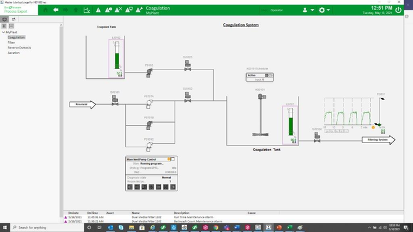Click the Cause alarm column header
Image resolution: width=413 pixels, height=232 pixels.
click(x=251, y=213)
